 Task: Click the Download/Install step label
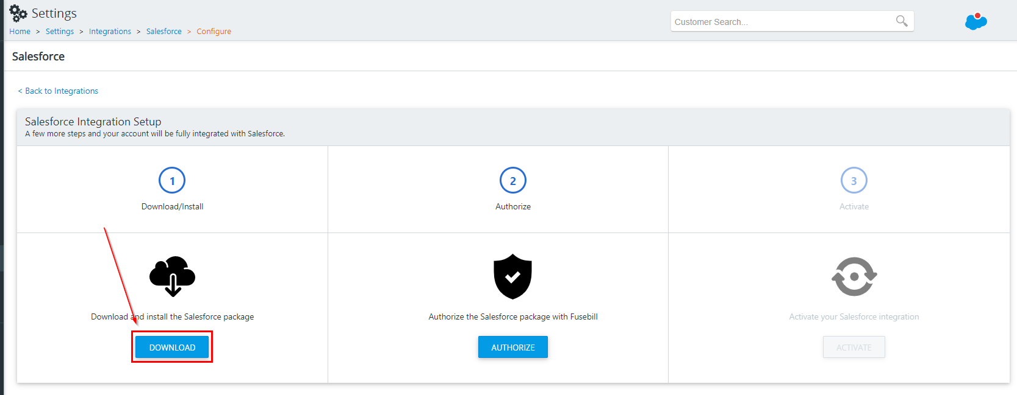click(173, 207)
